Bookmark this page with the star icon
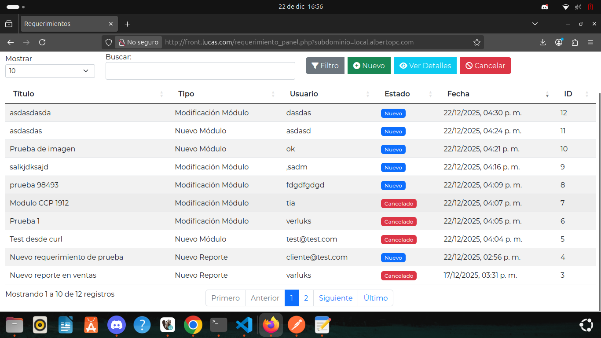The width and height of the screenshot is (601, 338). point(476,42)
